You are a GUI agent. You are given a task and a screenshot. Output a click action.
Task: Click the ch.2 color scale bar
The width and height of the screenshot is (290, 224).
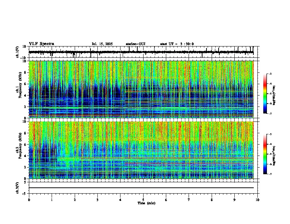[x=265, y=154]
